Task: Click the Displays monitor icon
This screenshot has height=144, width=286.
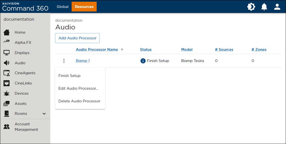Action: click(x=7, y=53)
